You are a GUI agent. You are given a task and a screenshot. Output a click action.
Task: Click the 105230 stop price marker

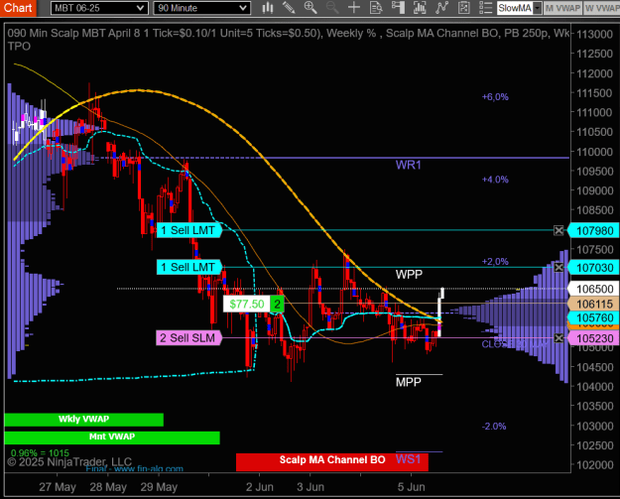pos(594,338)
